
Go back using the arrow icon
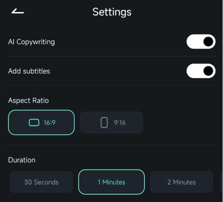[17, 11]
